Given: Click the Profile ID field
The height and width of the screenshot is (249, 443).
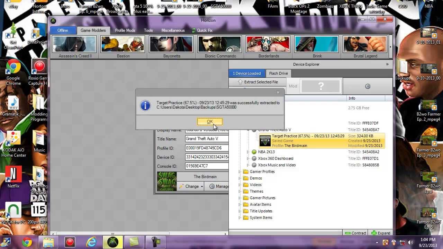Looking at the screenshot, I should pyautogui.click(x=207, y=148).
